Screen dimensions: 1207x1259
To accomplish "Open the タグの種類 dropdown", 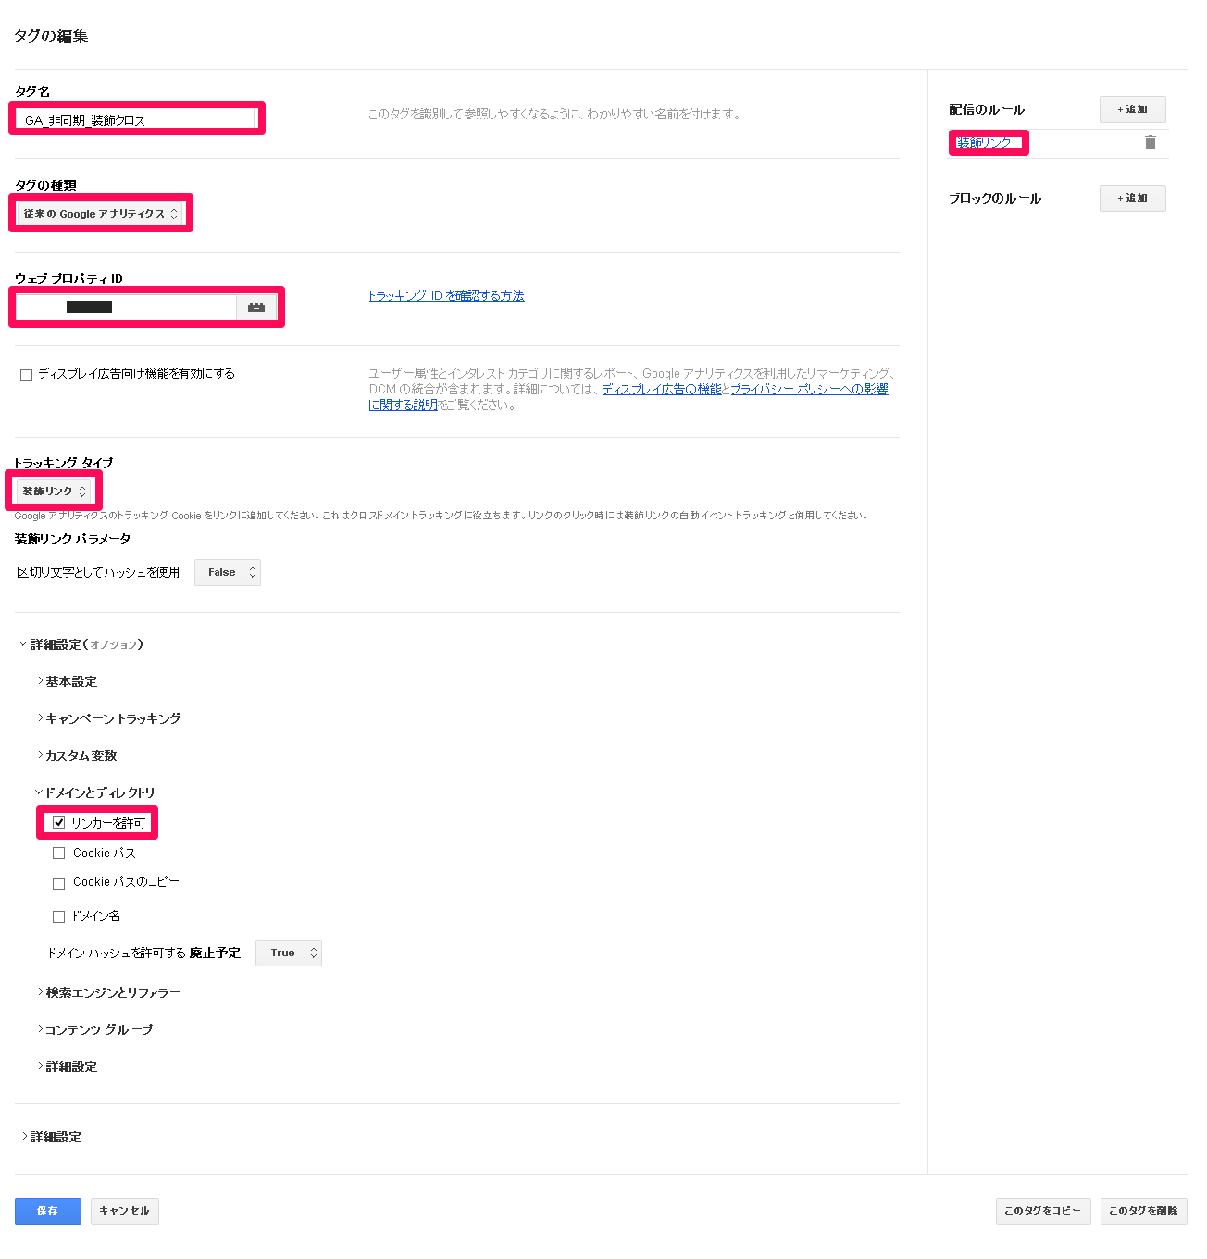I will pos(100,214).
